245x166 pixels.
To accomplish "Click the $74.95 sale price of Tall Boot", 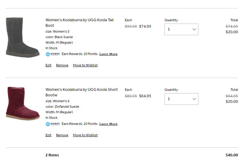I will 145,26.
